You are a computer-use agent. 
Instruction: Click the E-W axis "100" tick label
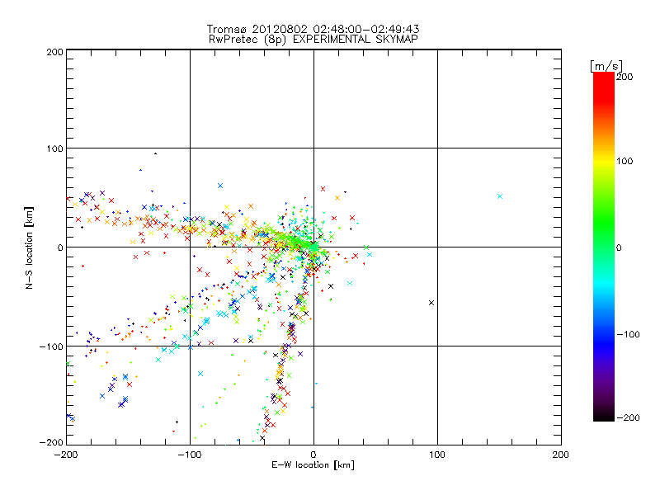437,455
